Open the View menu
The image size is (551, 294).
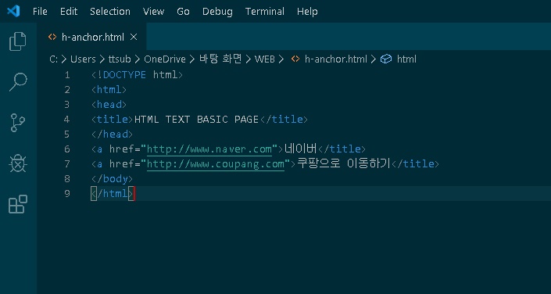coord(153,12)
